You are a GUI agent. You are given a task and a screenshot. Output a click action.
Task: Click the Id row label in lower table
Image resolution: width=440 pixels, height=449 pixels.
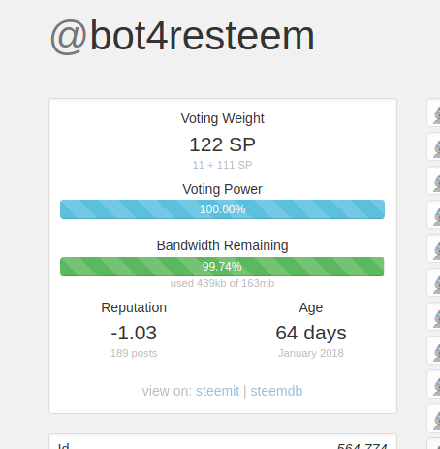pyautogui.click(x=63, y=446)
